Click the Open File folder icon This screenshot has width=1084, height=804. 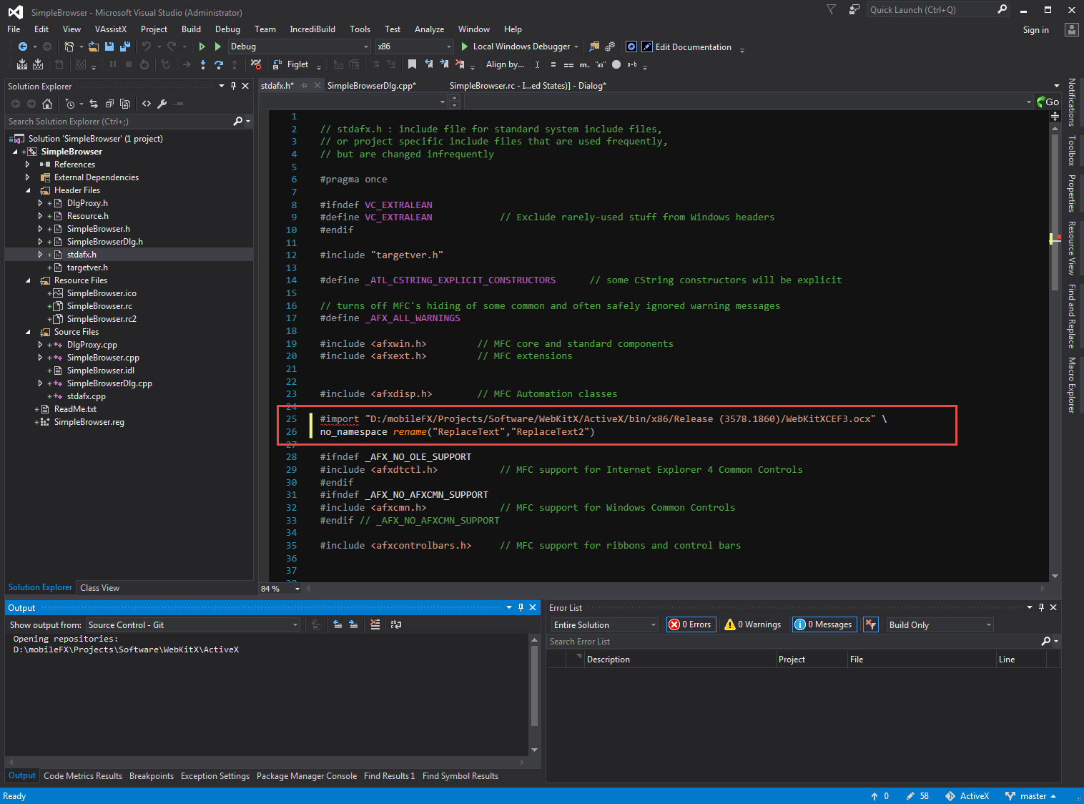tap(94, 46)
